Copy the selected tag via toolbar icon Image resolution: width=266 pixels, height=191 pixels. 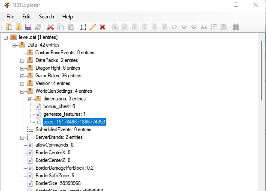[x=60, y=27]
